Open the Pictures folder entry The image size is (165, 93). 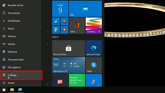click(x=21, y=36)
